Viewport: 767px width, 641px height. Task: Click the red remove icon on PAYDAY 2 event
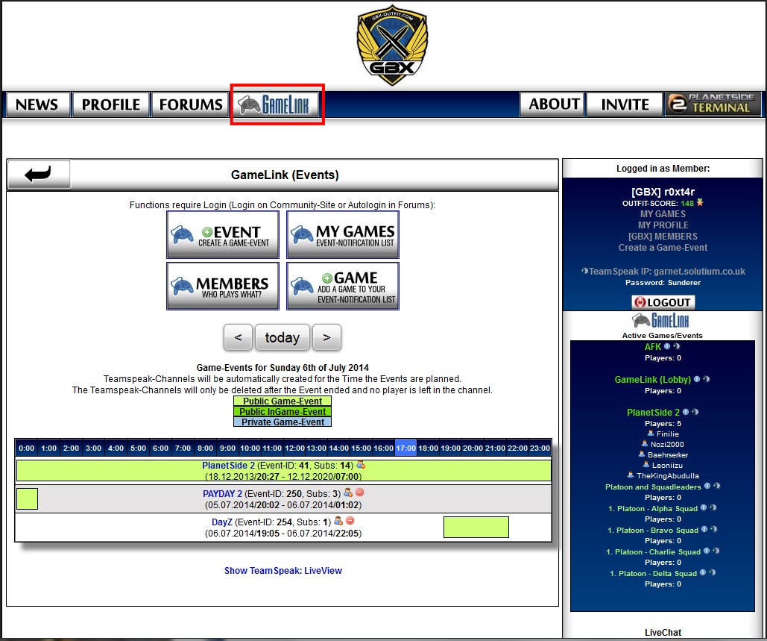click(x=359, y=493)
